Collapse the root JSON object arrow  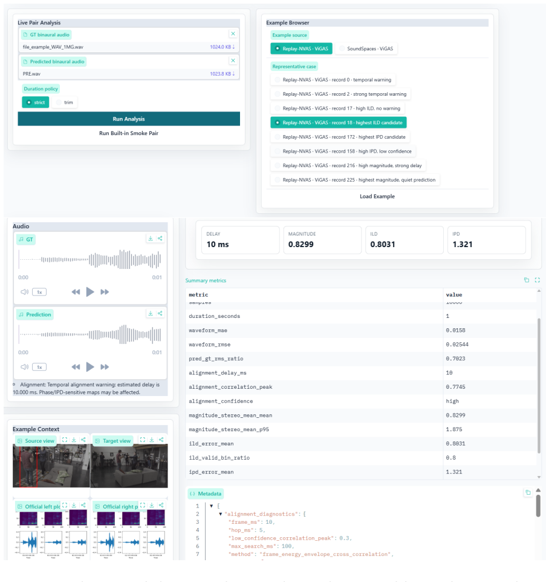[x=211, y=506]
